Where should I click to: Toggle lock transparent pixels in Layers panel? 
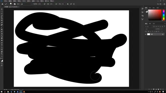pyautogui.click(x=149, y=31)
